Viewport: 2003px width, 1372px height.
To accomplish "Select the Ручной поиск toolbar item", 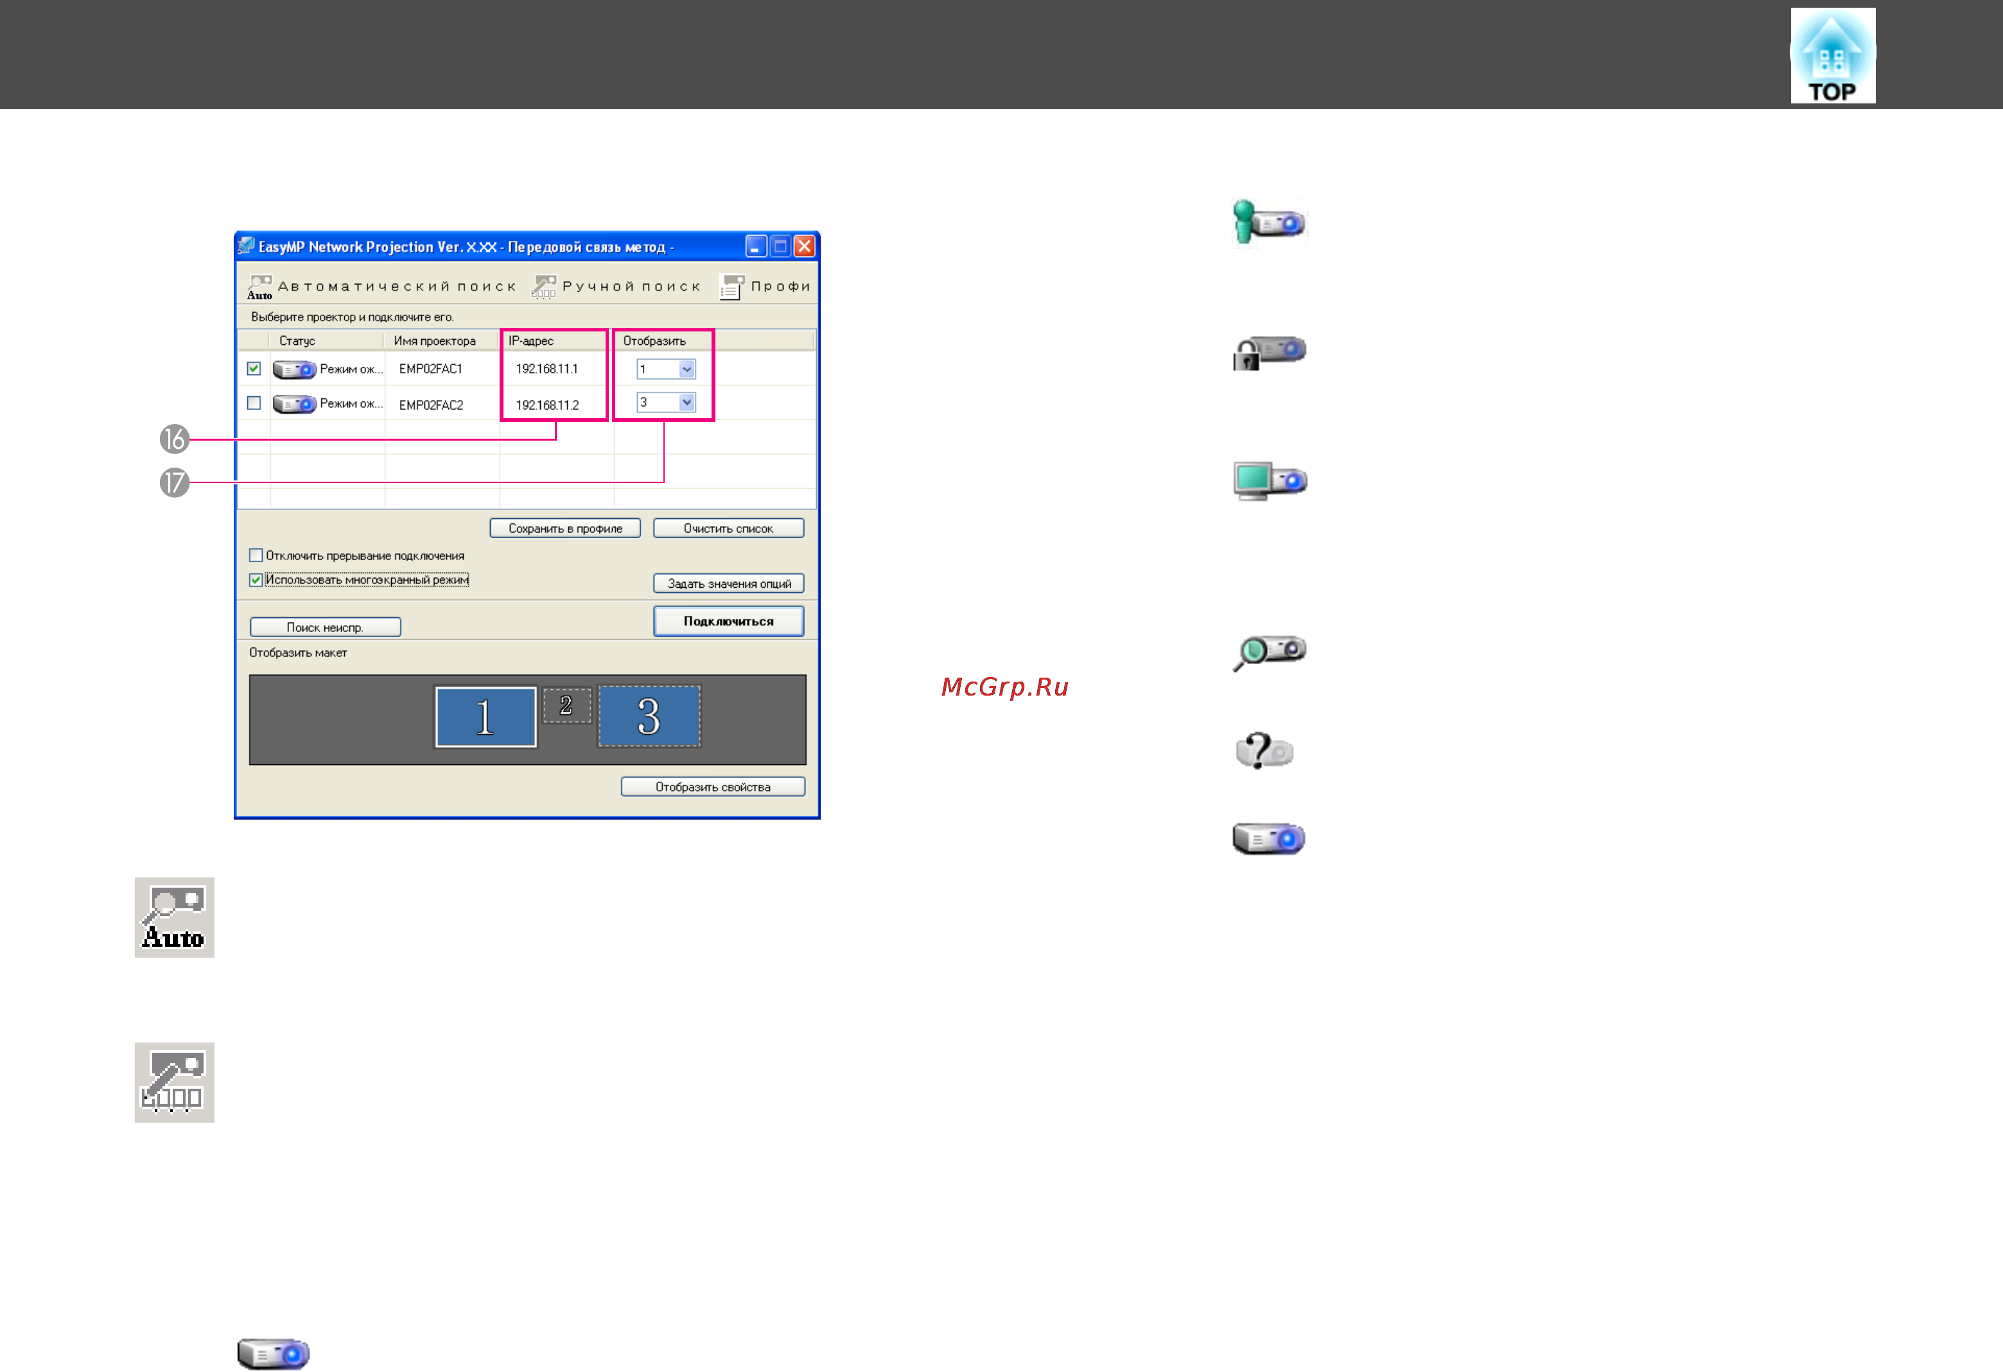I will click(617, 287).
